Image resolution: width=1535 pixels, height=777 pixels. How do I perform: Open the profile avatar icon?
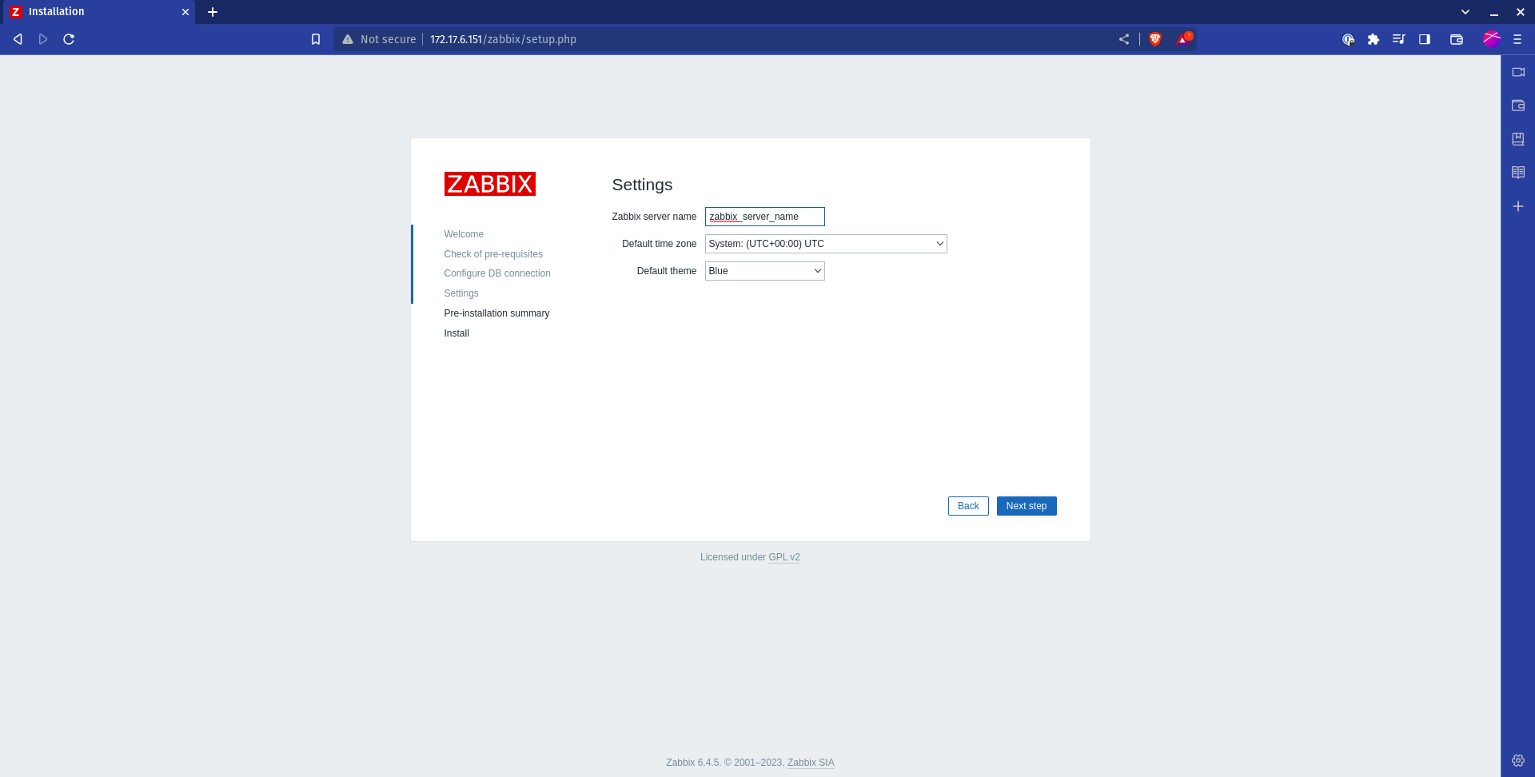(1491, 38)
